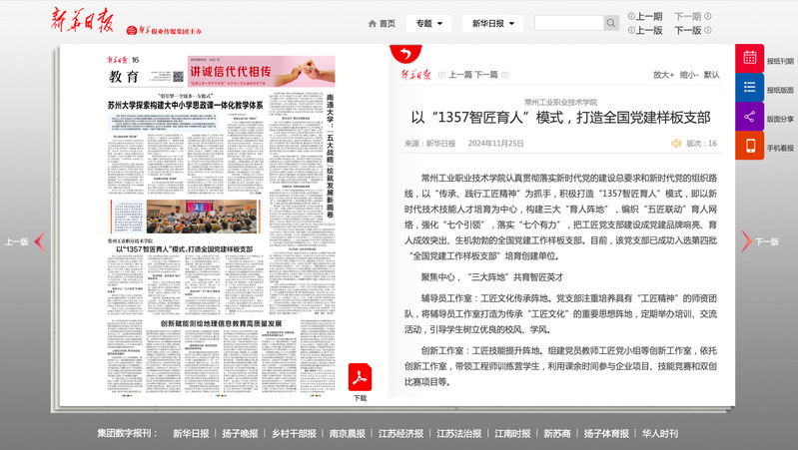Open the 首页 home menu item
Image resolution: width=798 pixels, height=450 pixels.
[x=382, y=23]
